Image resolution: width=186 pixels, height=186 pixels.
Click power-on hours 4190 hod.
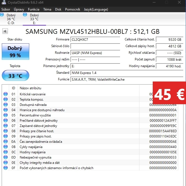point(170,66)
